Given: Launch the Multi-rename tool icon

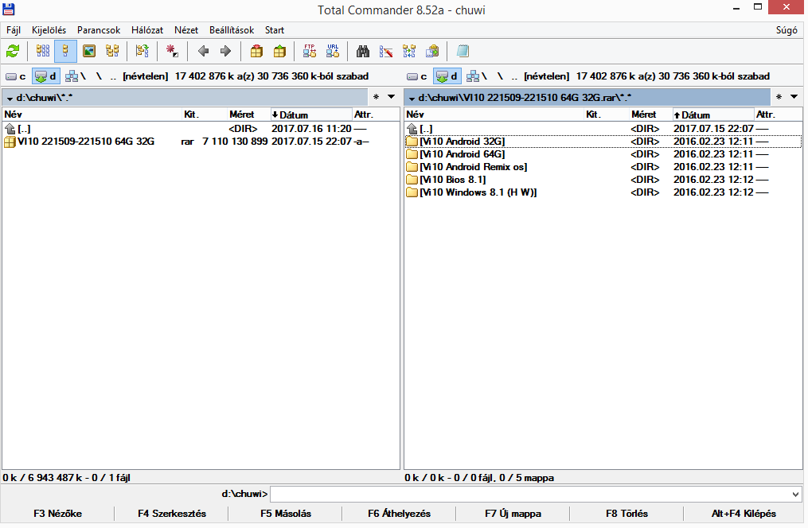Looking at the screenshot, I should (x=386, y=51).
